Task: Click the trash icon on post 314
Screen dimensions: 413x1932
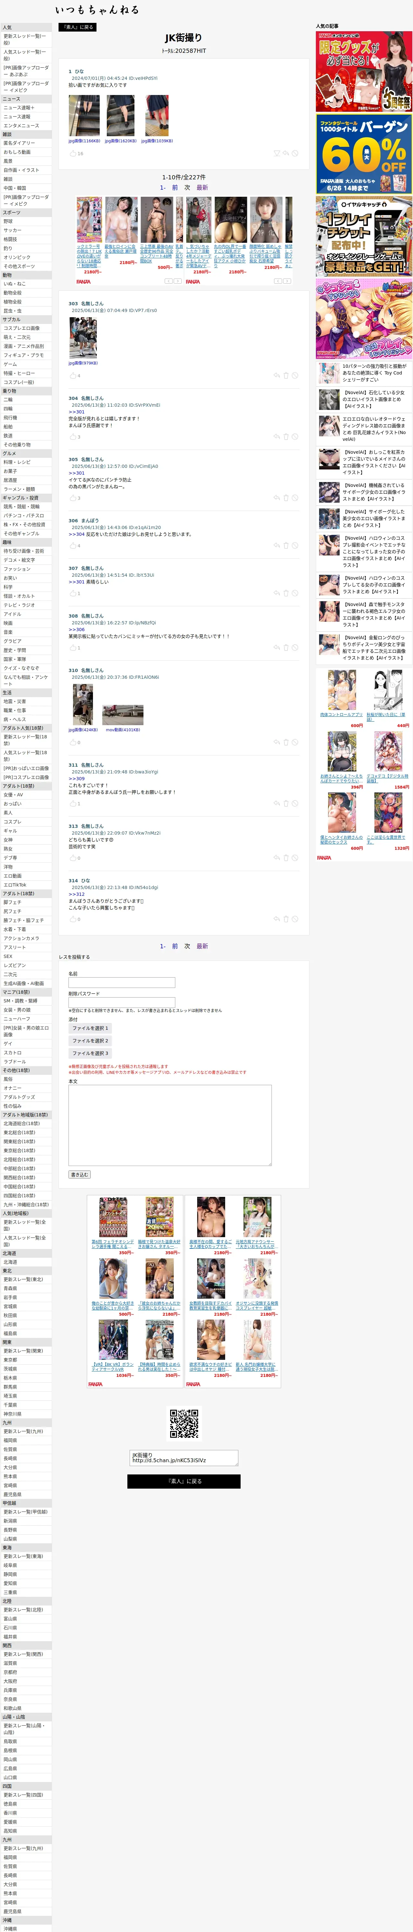Action: (x=286, y=919)
